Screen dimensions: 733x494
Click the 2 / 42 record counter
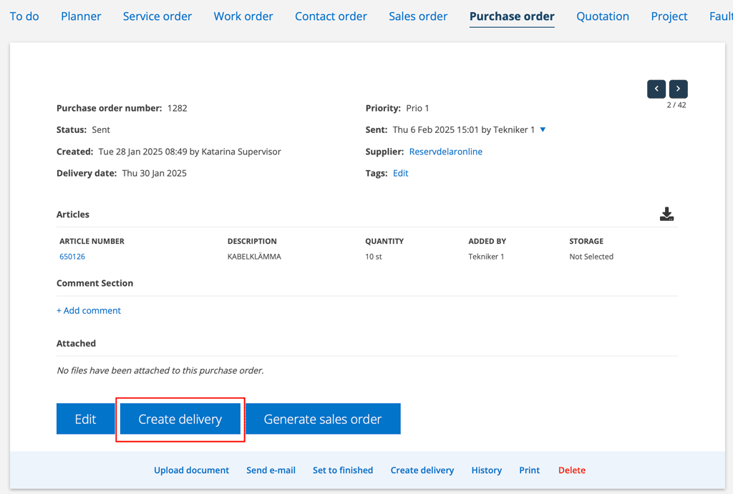pos(676,105)
